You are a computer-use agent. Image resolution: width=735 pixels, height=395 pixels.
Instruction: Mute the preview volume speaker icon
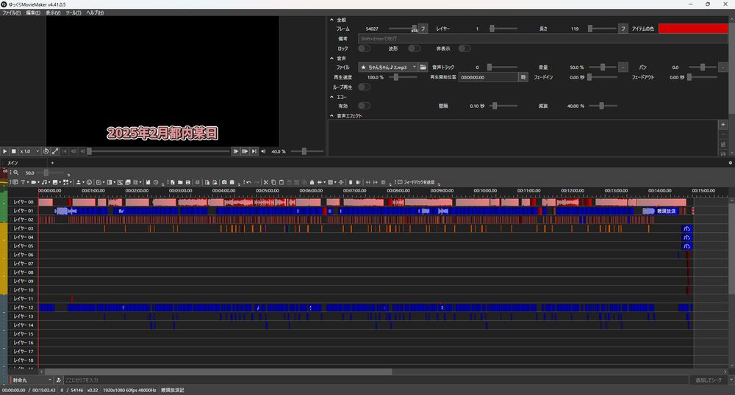click(263, 151)
